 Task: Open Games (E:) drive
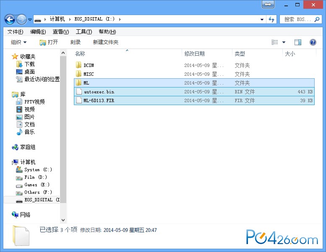pos(37,185)
